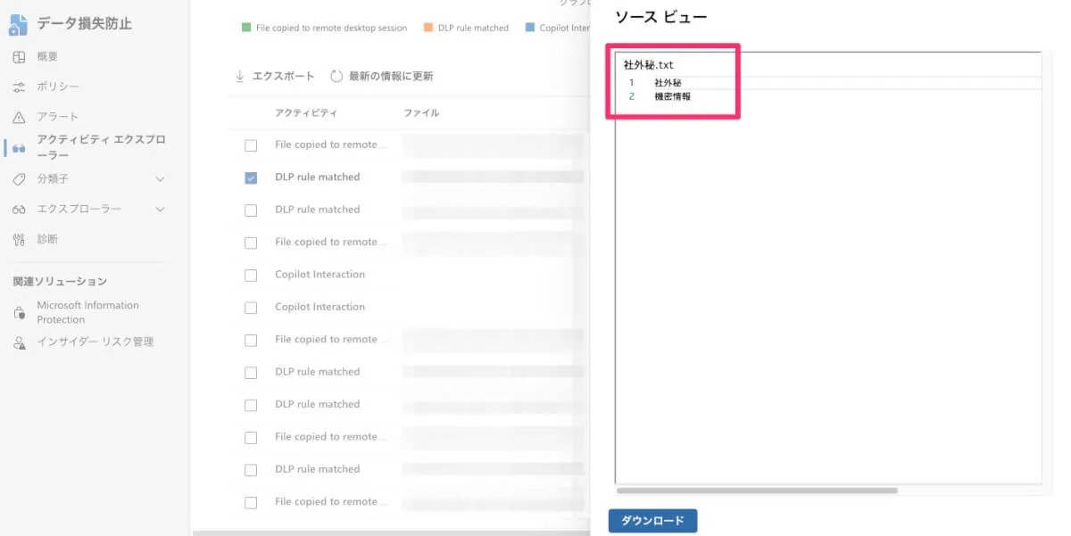The image size is (1071, 536).
Task: Click the green File copied legend swatch
Action: [x=246, y=28]
